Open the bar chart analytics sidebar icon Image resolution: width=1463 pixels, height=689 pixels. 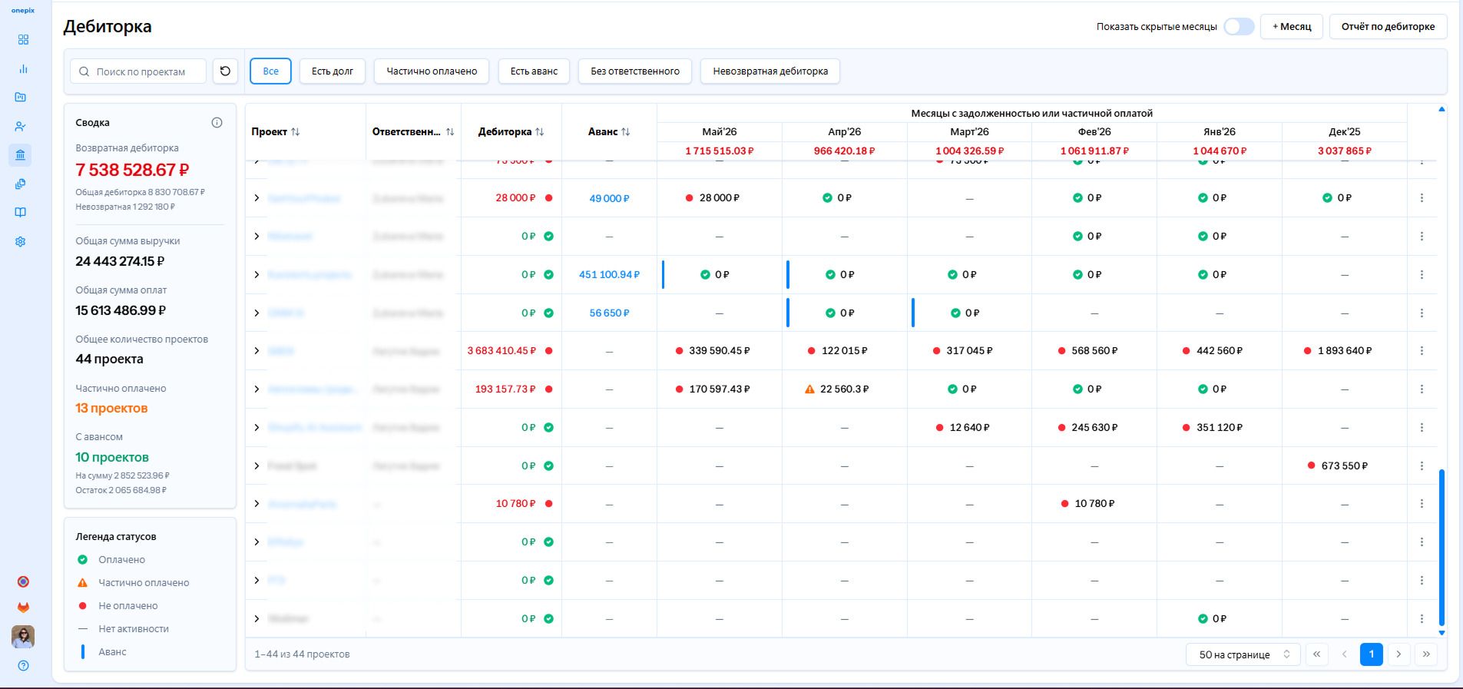pos(23,68)
